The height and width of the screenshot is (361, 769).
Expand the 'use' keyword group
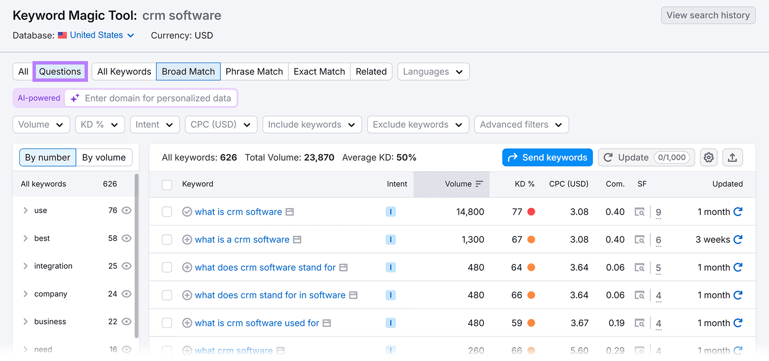[x=25, y=210]
